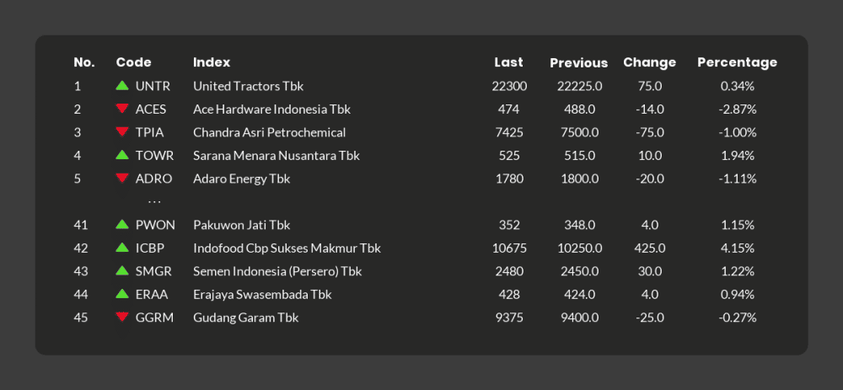Click the green up arrow next to SMGR

coord(122,270)
